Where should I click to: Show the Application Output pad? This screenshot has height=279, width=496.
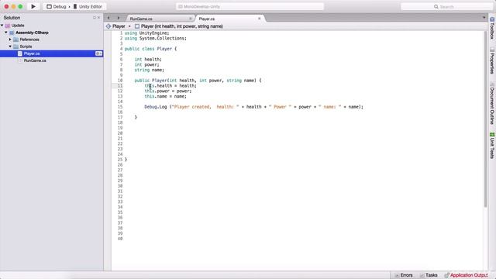point(467,275)
